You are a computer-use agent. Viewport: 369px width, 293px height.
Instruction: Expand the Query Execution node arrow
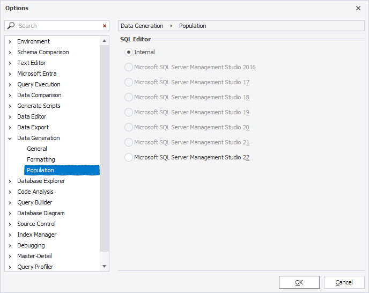[10, 85]
